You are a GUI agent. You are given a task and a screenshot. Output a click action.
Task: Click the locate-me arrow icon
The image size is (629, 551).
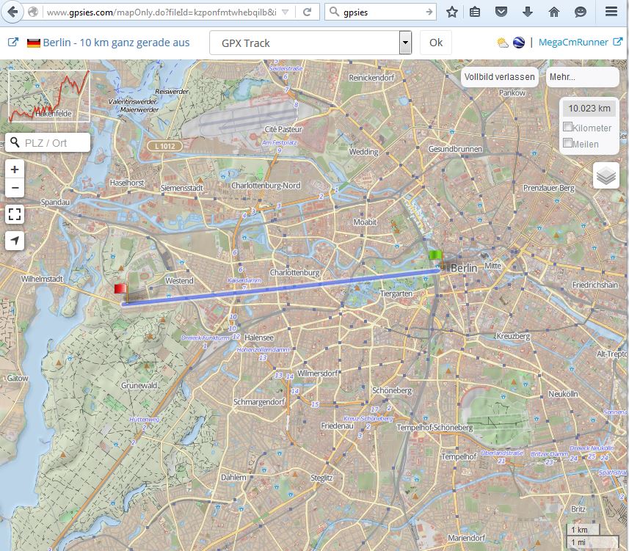pos(15,240)
